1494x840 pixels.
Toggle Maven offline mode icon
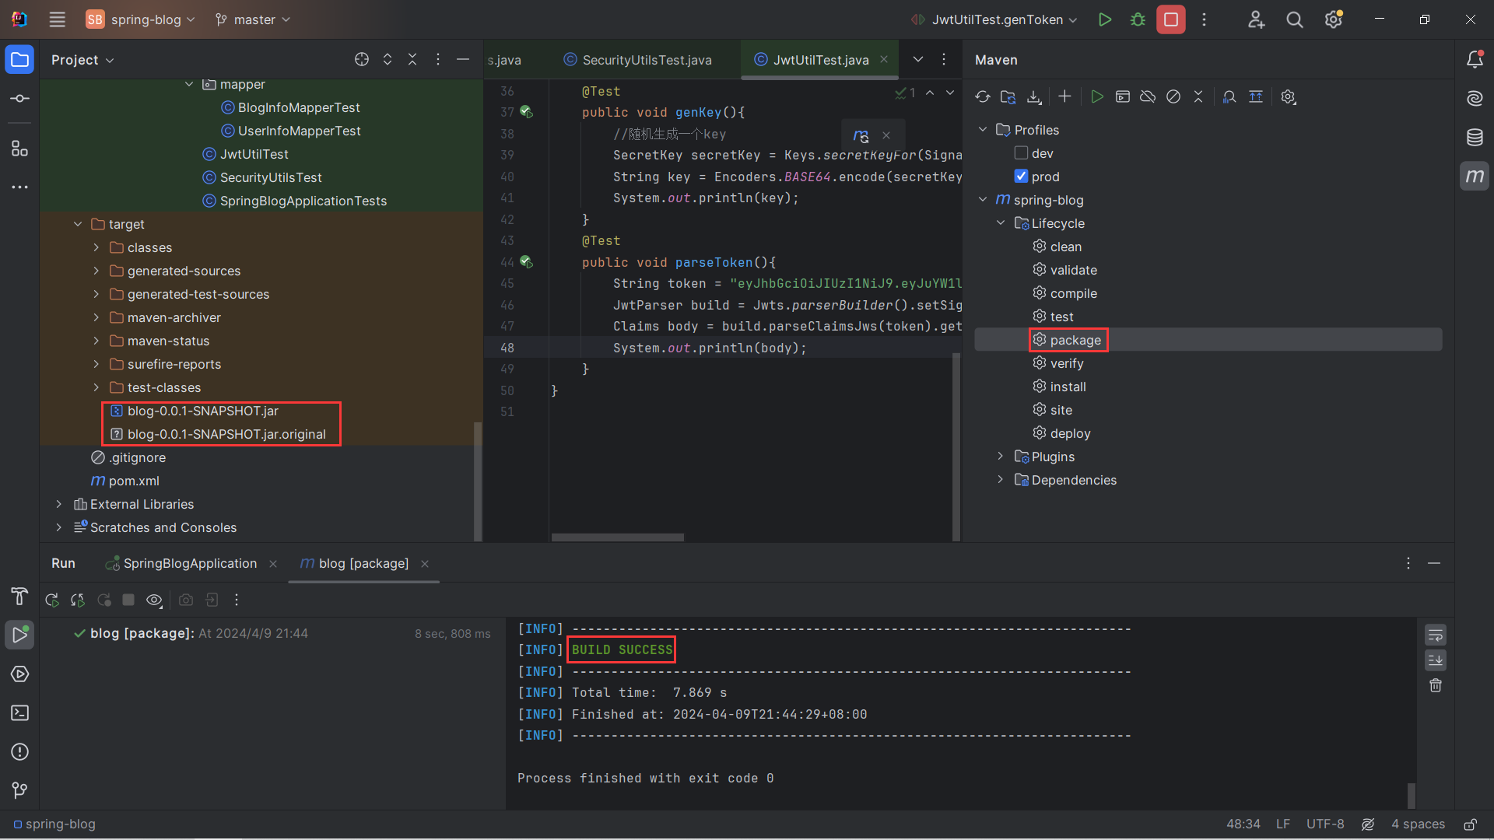1148,96
